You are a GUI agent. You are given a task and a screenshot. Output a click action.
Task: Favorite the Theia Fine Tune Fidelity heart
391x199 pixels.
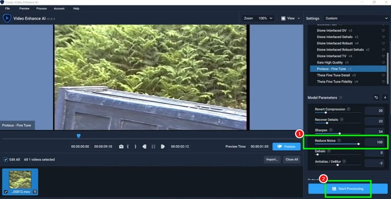(x=383, y=82)
